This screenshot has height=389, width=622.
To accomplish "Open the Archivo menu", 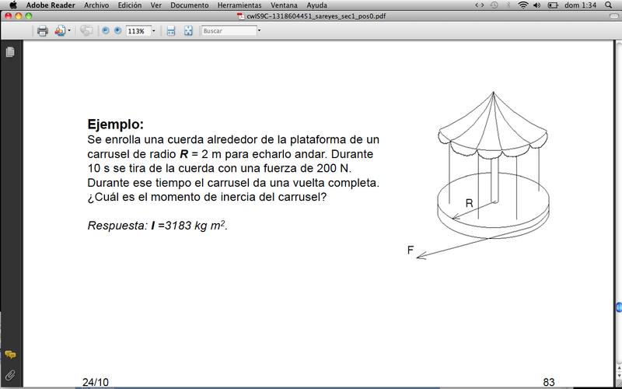I will click(x=96, y=5).
